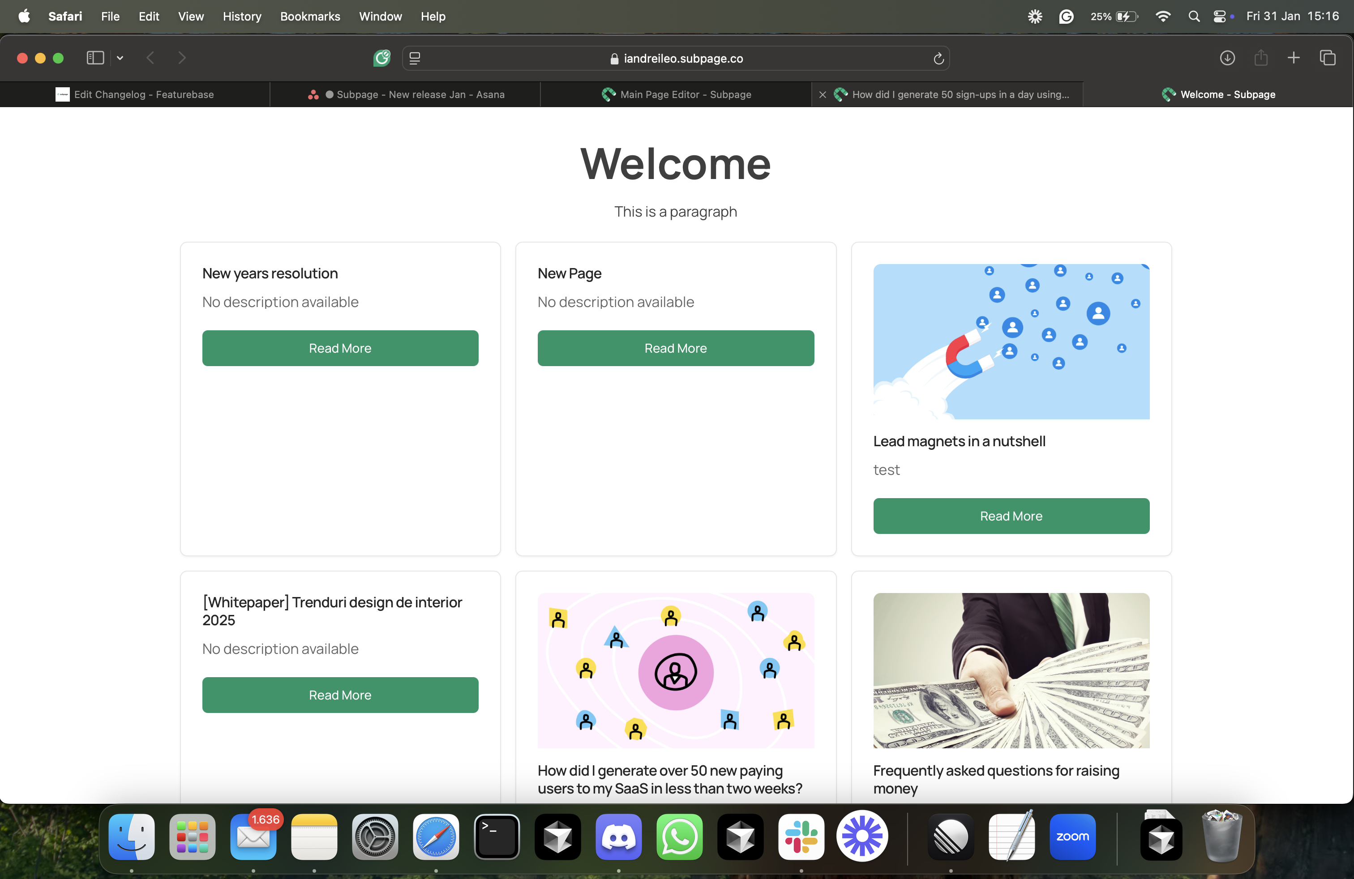Click the New Page card title
Image resolution: width=1354 pixels, height=879 pixels.
tap(570, 273)
